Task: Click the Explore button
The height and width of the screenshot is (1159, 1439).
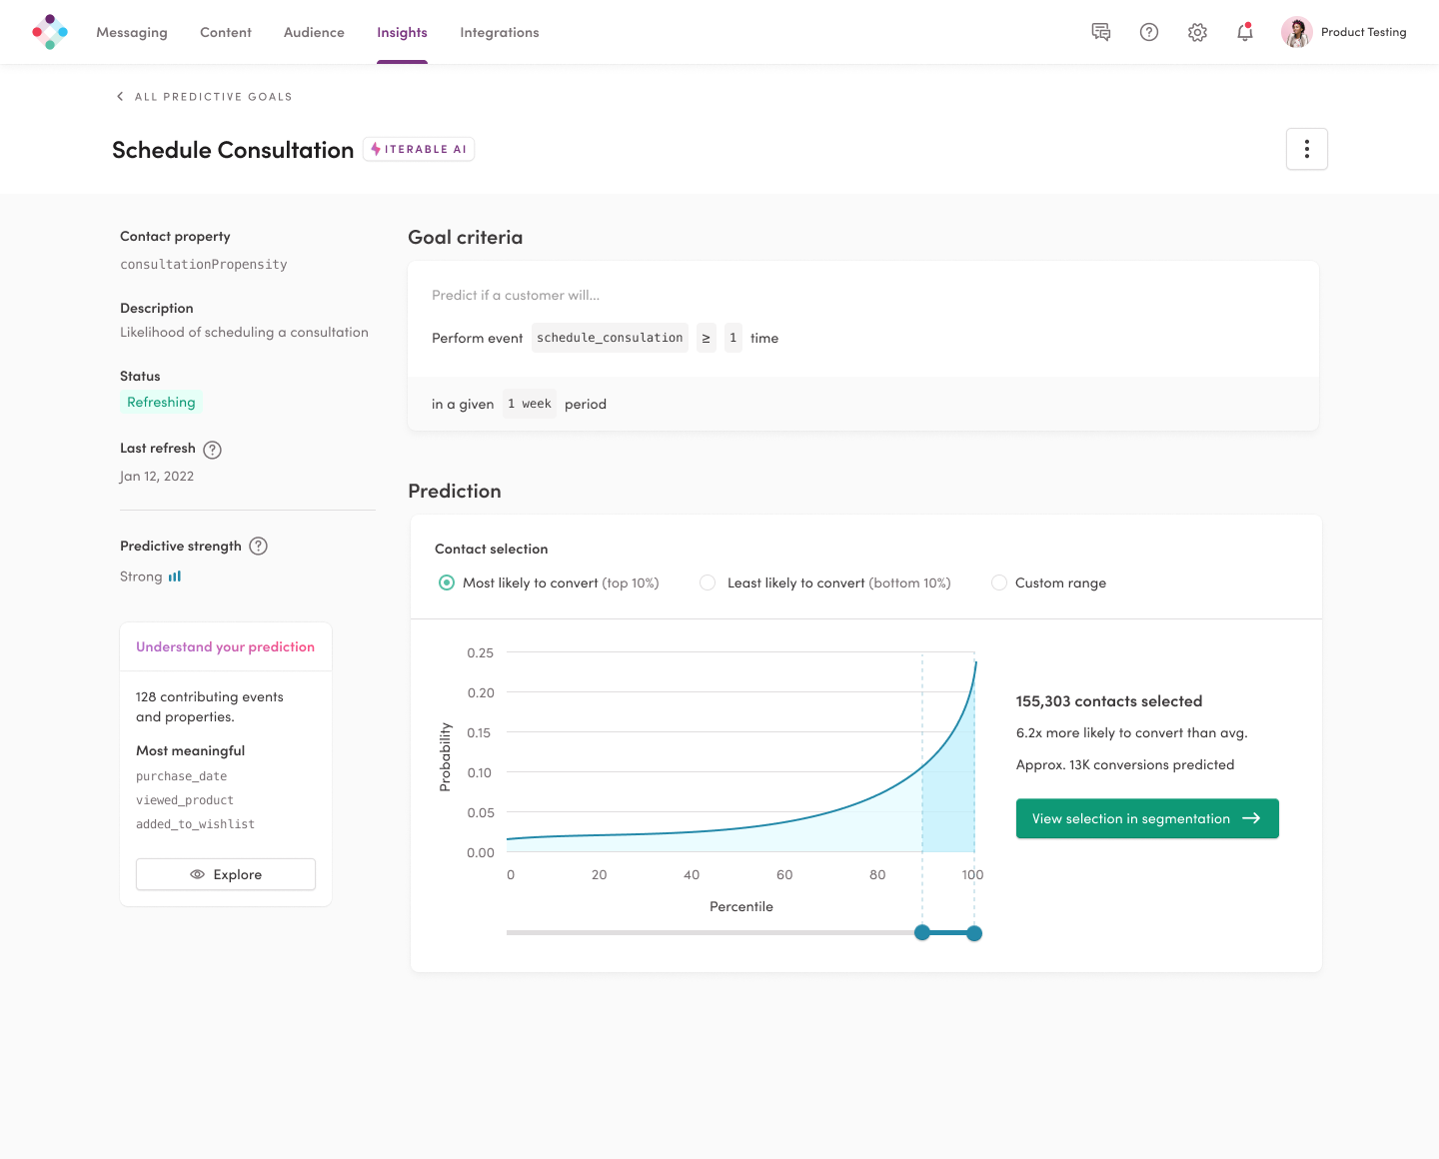Action: tap(226, 874)
